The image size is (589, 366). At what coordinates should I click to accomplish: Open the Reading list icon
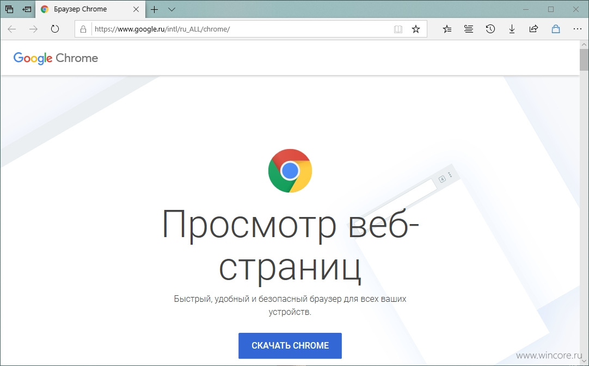point(468,29)
